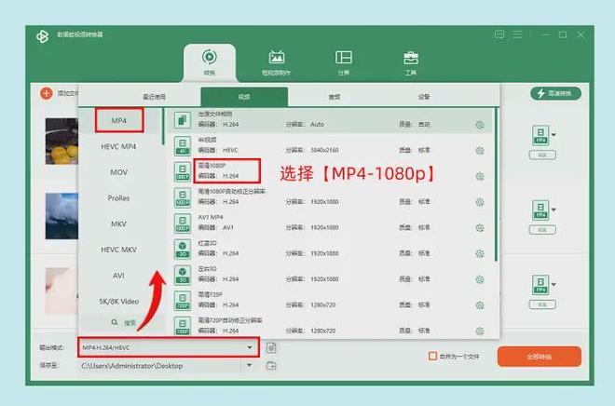Click the AV1 MP4 preset icon
This screenshot has height=406, width=615.
tap(183, 223)
